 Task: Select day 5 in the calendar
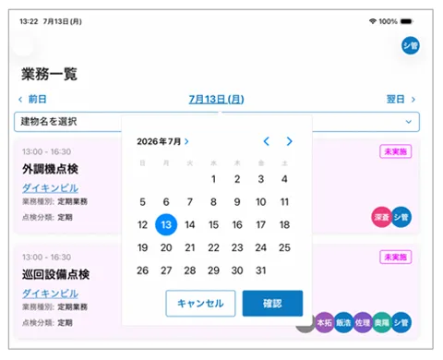(142, 202)
